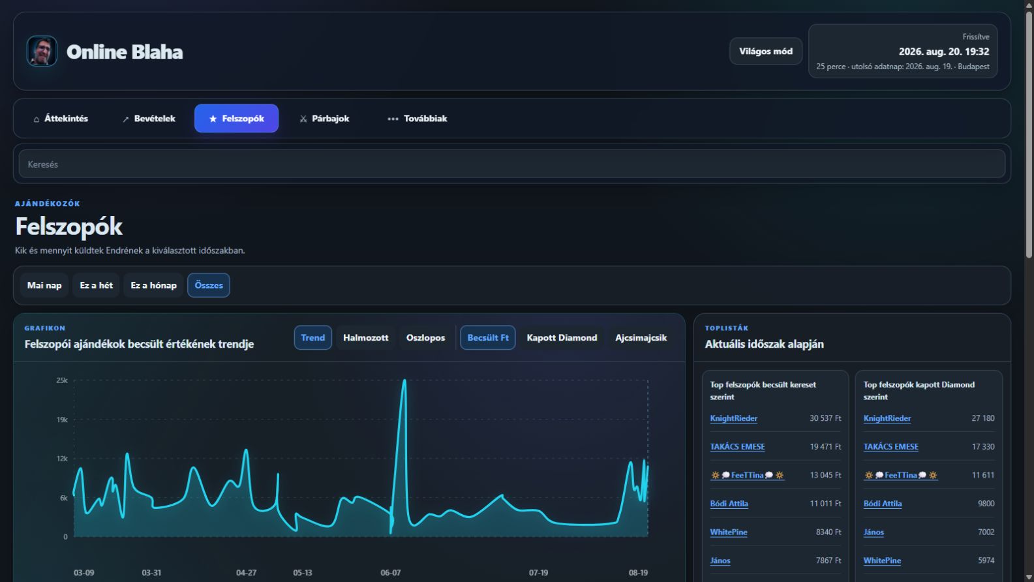Click into the Keresés search field
Viewport: 1034px width, 582px height.
point(512,164)
